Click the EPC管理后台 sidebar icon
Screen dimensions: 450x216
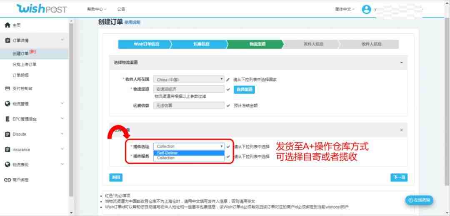(7, 119)
